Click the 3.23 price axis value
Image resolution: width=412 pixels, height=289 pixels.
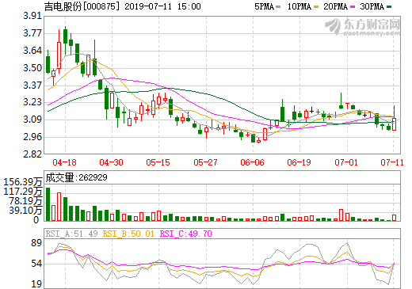(32, 102)
